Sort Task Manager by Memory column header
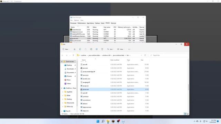The image size is (221, 124). coord(124,27)
